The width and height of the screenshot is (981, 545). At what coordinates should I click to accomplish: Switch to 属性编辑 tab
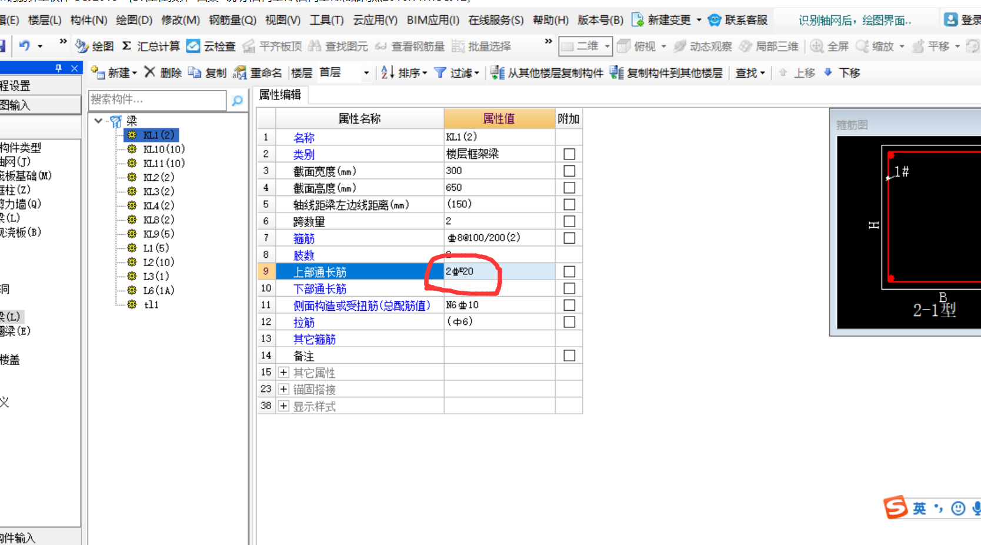[280, 95]
